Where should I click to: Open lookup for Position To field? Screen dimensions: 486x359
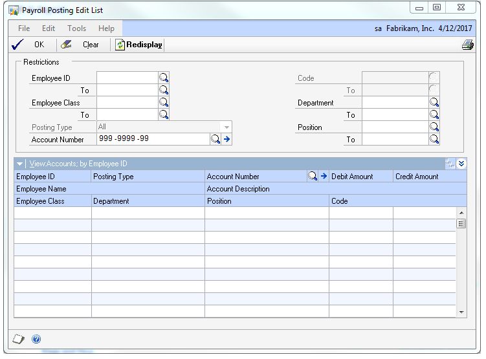434,139
